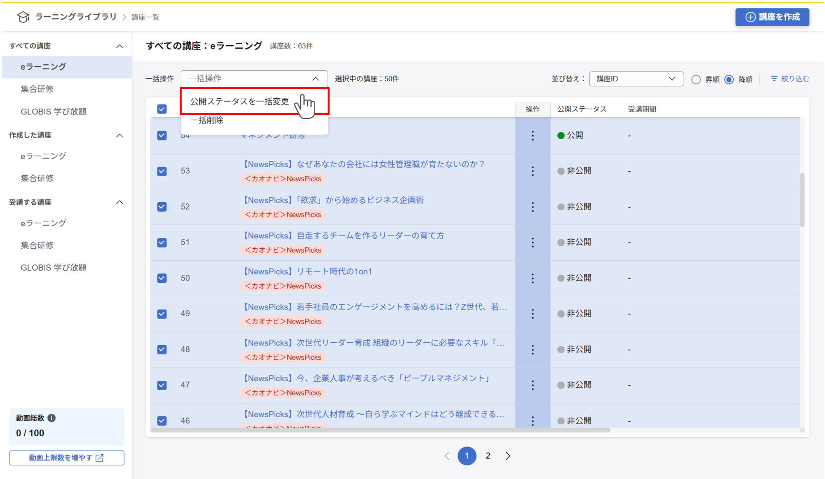Click the external link icon on 動画上限数を増やす
The image size is (825, 479).
99,458
